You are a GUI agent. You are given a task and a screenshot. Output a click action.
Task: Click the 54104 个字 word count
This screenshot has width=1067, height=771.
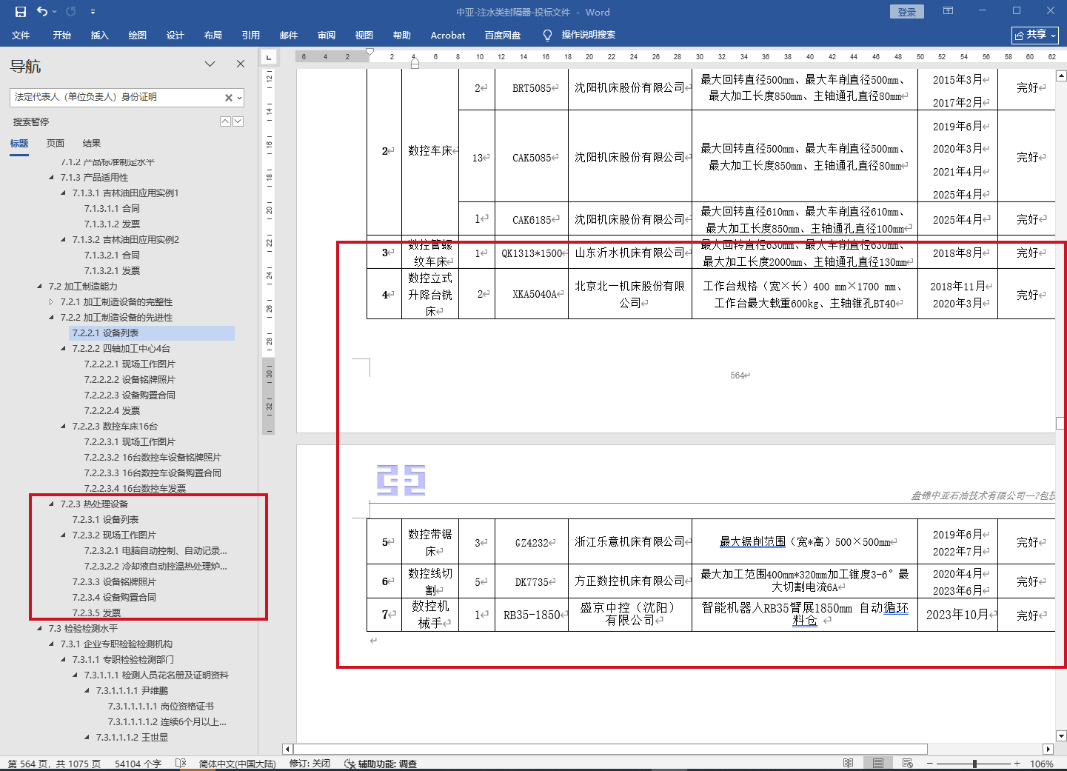point(138,764)
